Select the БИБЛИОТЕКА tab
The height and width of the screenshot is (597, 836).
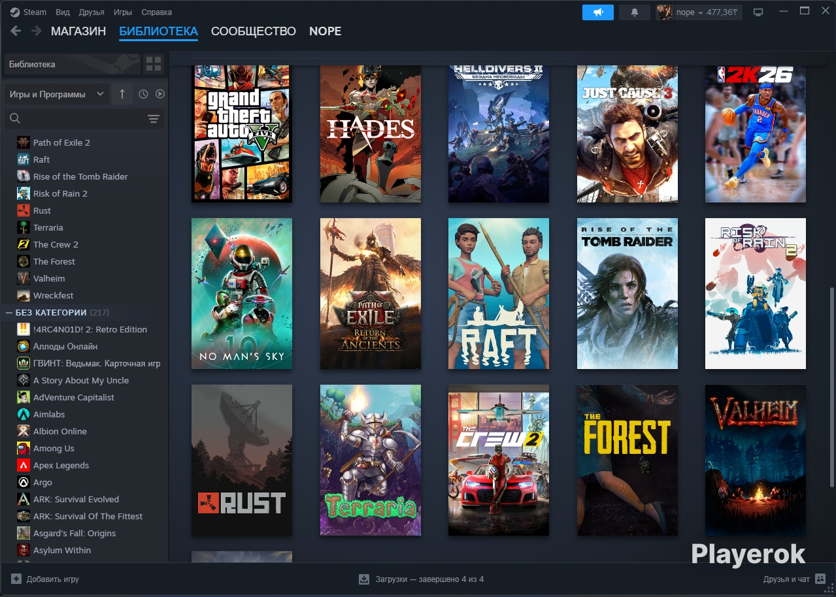click(x=158, y=31)
